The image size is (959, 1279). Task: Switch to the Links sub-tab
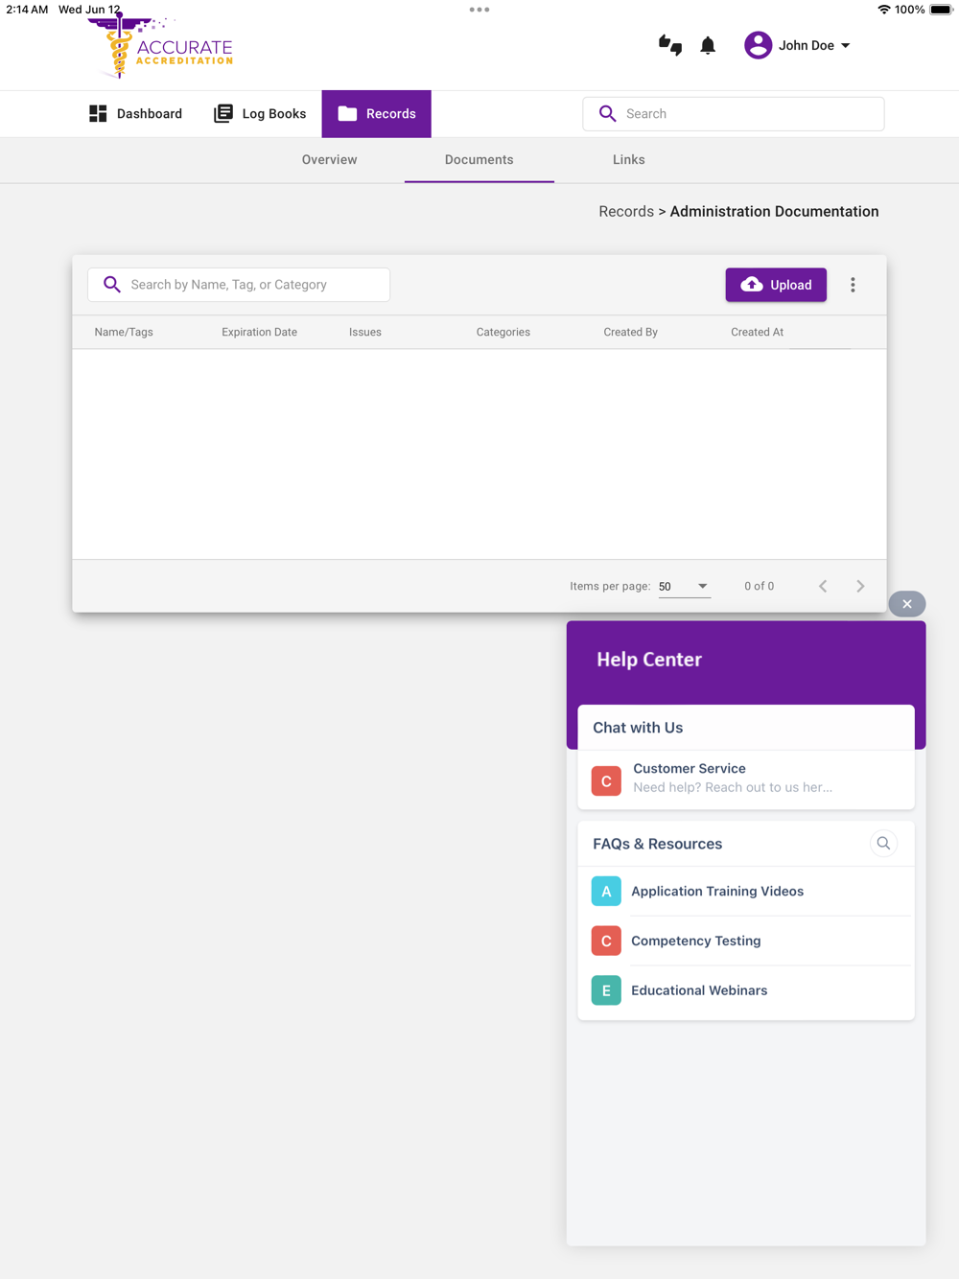click(628, 160)
